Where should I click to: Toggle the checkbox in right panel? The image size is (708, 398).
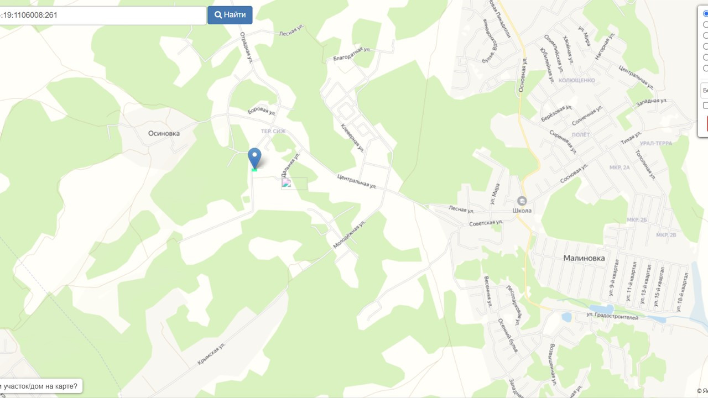[705, 105]
